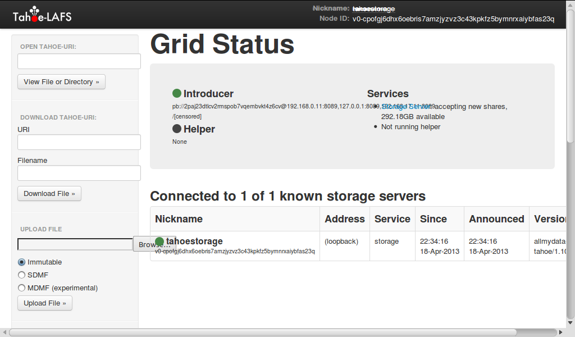Image resolution: width=575 pixels, height=337 pixels.
Task: Click the Service column header
Action: point(393,219)
